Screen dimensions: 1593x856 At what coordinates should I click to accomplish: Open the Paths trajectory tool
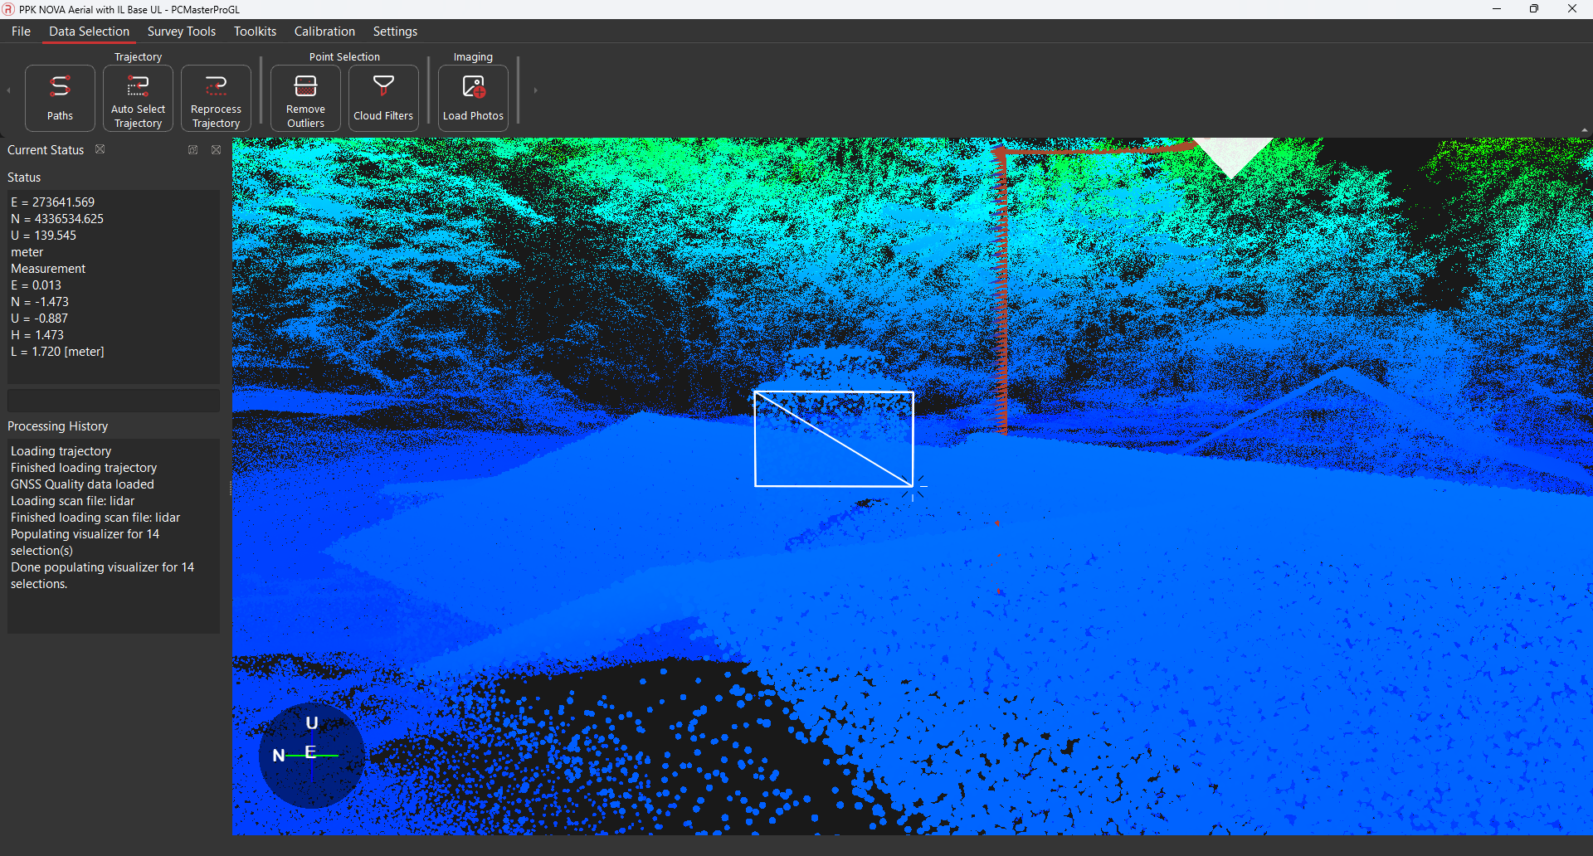point(60,98)
